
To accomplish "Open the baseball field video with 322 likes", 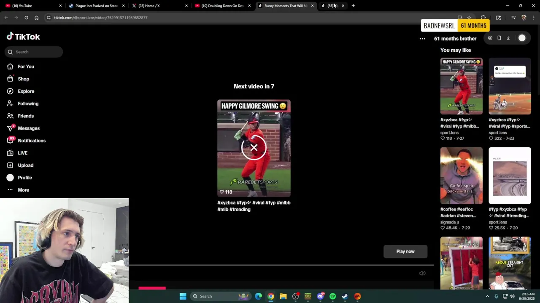I will pyautogui.click(x=510, y=86).
